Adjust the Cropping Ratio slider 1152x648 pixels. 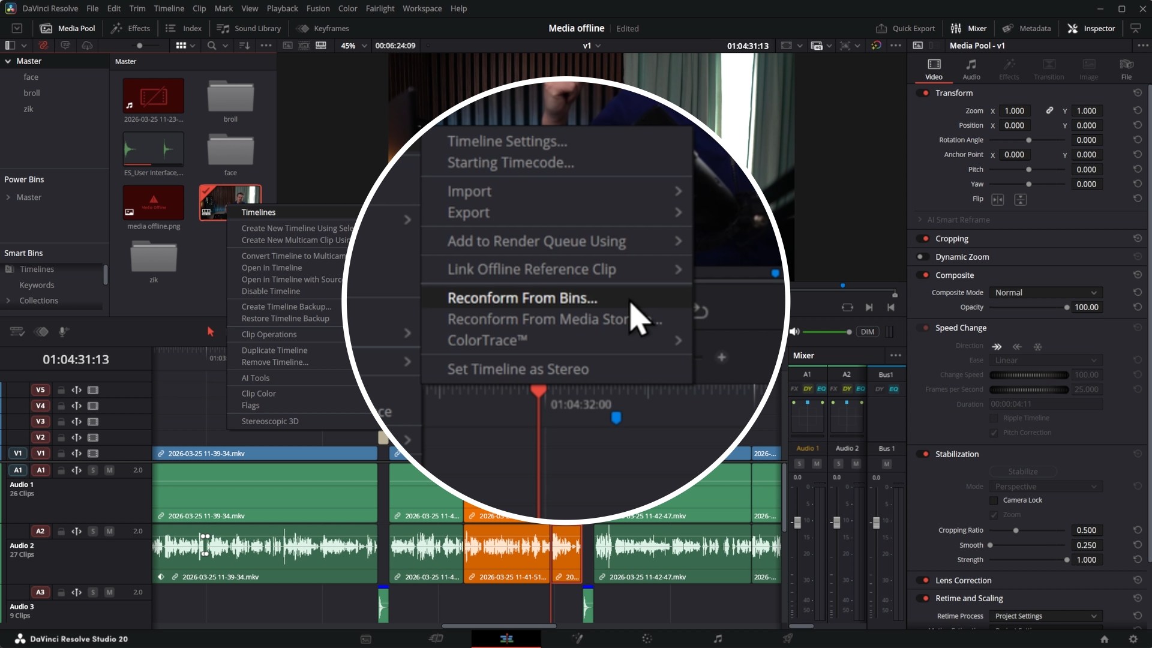pos(1016,530)
